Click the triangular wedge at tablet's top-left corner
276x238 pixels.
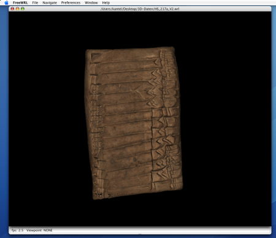(95, 56)
